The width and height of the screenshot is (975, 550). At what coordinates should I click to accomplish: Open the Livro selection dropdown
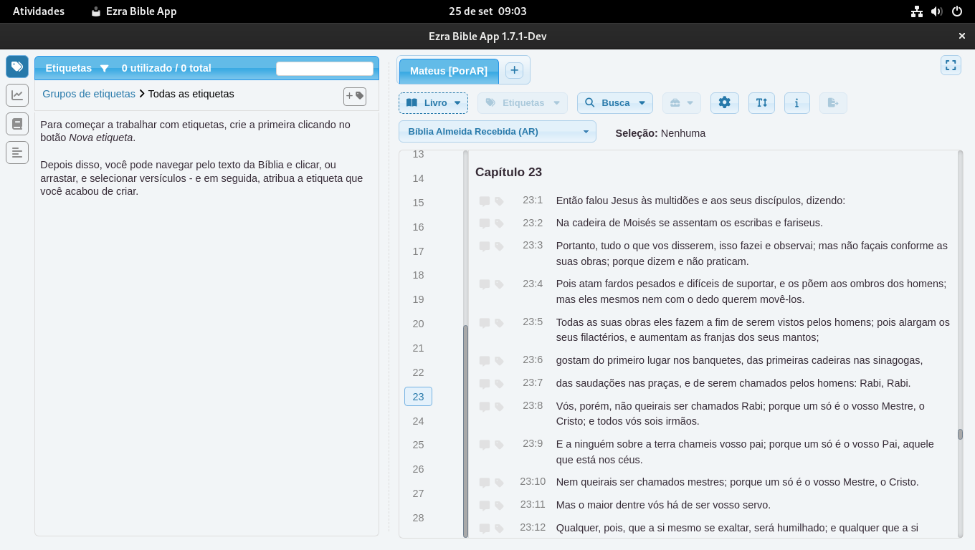point(433,102)
